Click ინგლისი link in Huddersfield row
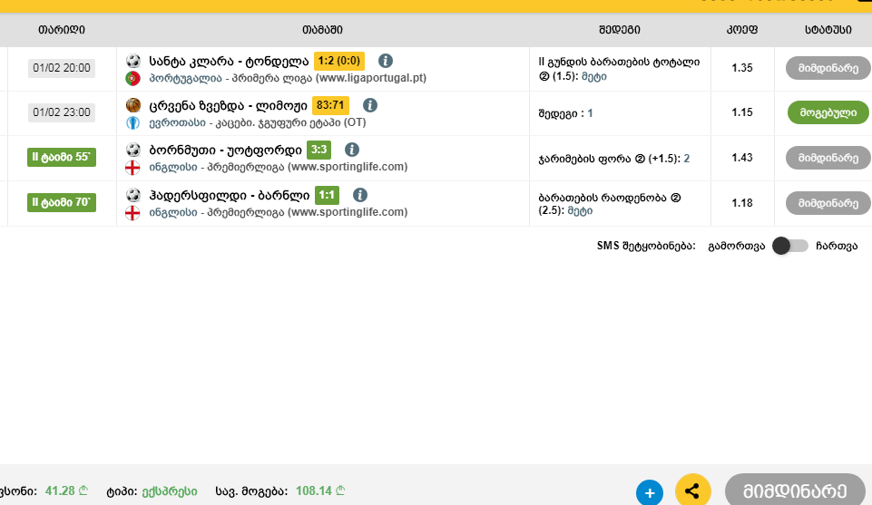The height and width of the screenshot is (505, 872). click(173, 212)
